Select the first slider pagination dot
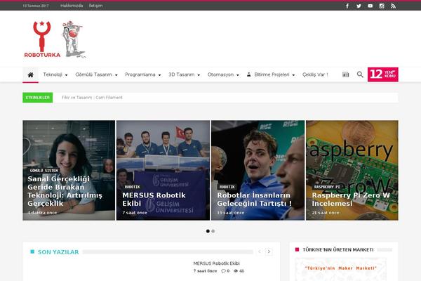The image size is (421, 281). click(208, 231)
